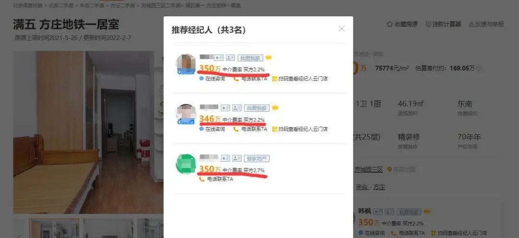This screenshot has width=519, height=238.
Task: Click the 收藏房源 star icon
Action: pyautogui.click(x=390, y=24)
